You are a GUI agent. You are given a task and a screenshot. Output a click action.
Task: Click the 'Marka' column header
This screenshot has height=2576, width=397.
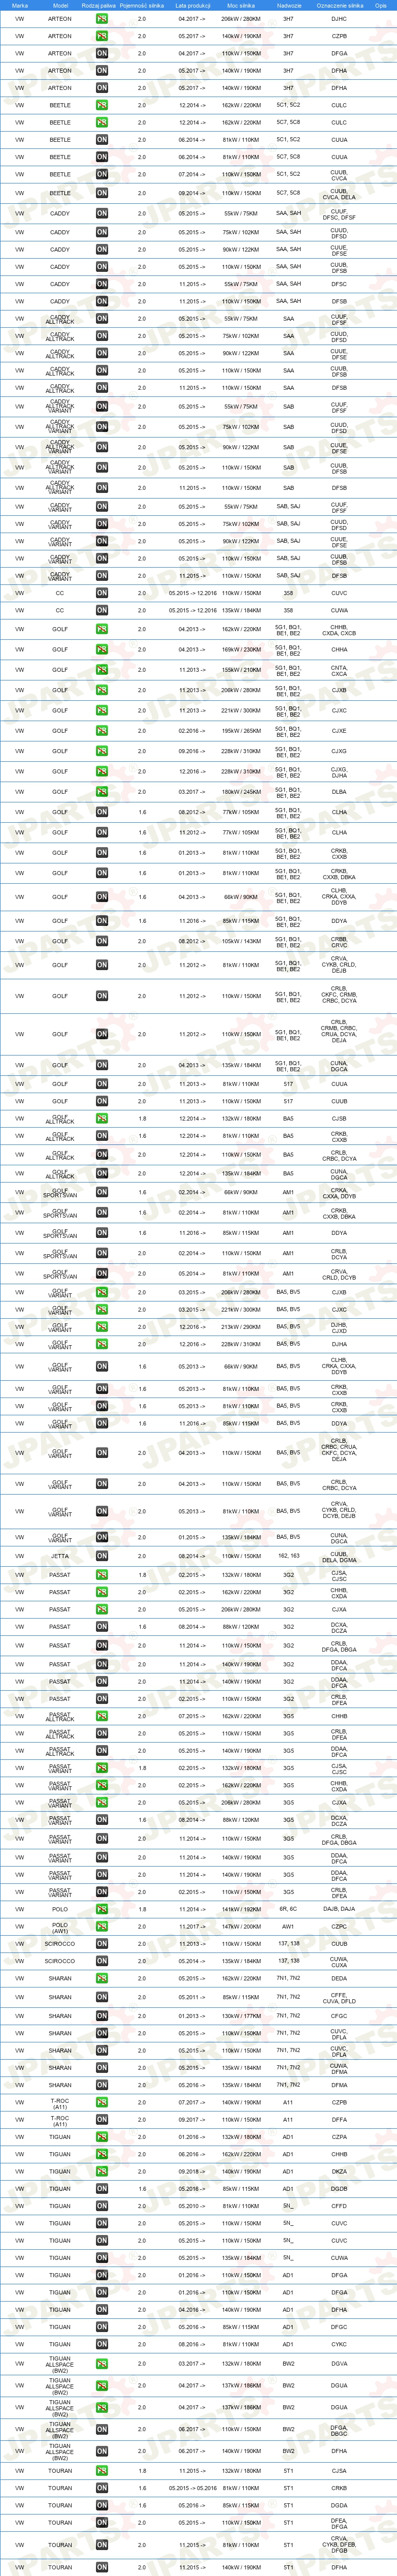(20, 5)
